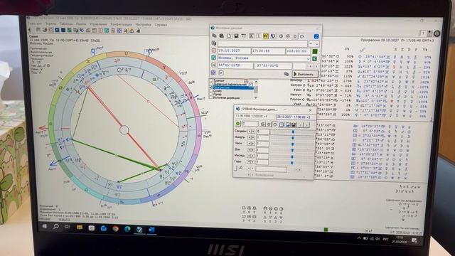Click the left arrow in time-step window toolbar
The width and height of the screenshot is (455, 256).
(301, 125)
